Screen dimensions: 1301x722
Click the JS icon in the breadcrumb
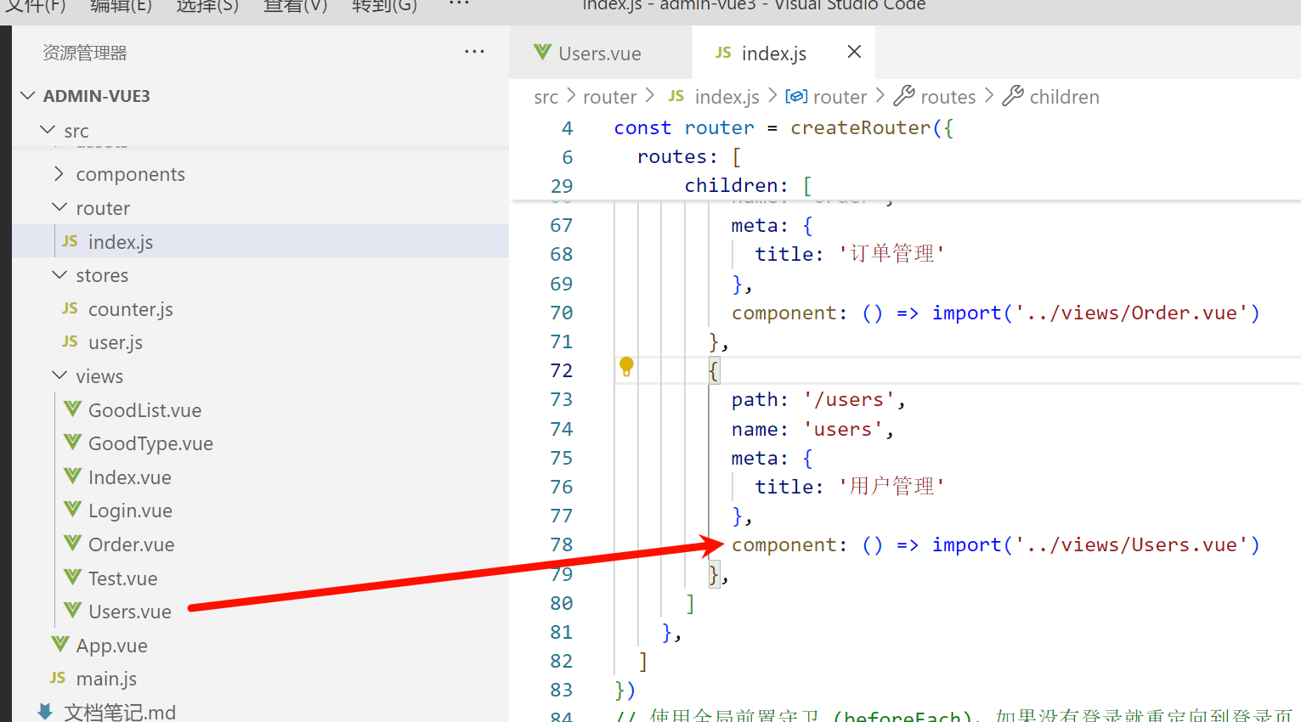[x=676, y=96]
